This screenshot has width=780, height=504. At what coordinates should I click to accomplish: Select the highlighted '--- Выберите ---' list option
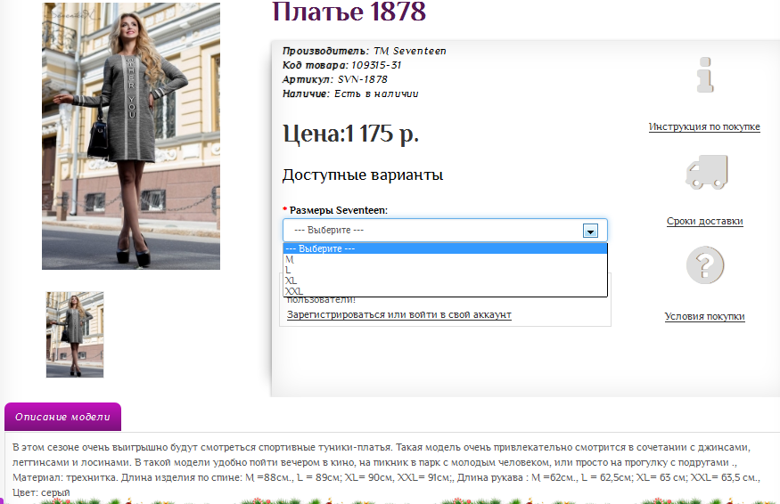click(x=319, y=248)
